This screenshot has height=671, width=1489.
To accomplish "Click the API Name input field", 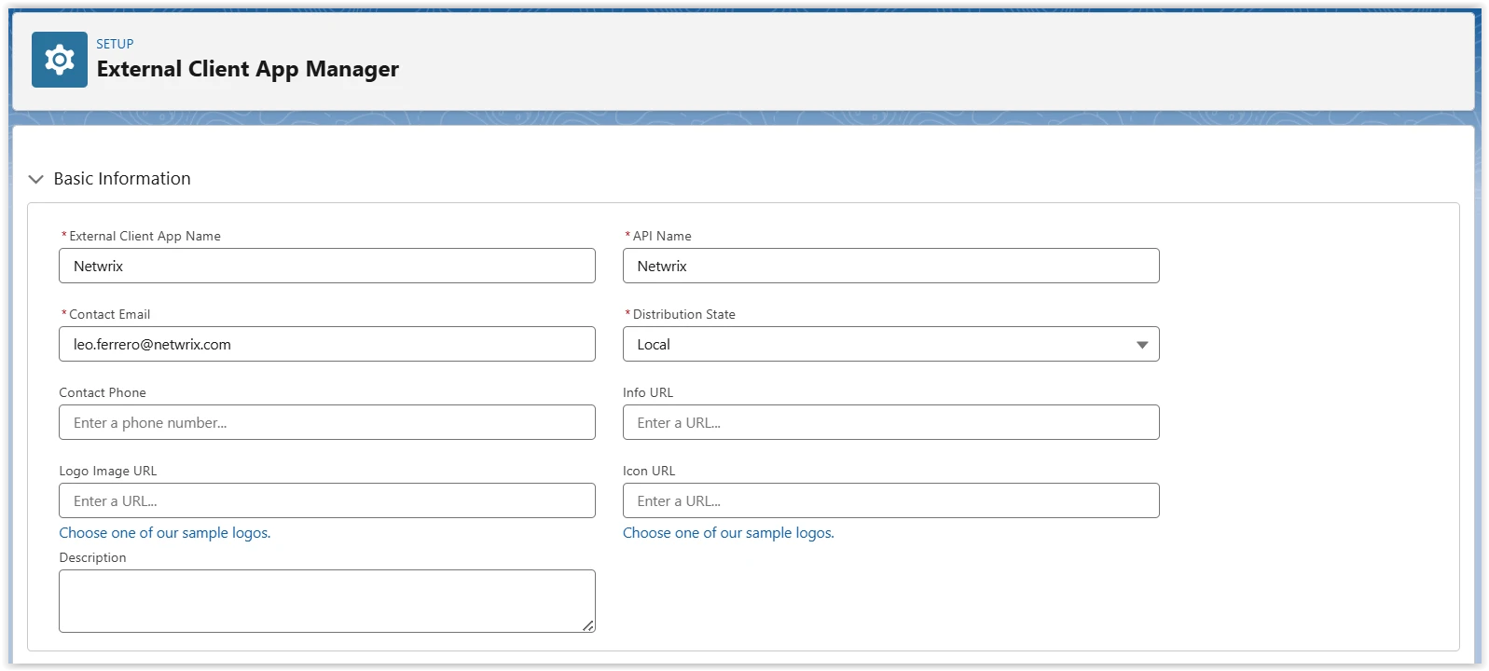I will (890, 266).
